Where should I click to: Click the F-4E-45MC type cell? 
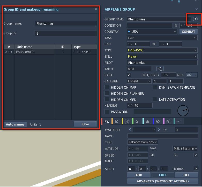point(84,52)
